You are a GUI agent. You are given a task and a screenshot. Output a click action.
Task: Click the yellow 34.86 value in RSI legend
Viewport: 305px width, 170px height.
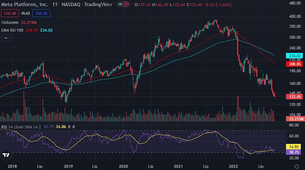(x=61, y=127)
